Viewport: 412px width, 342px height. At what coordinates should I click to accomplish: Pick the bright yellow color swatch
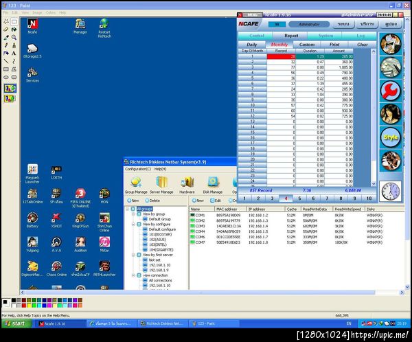(29, 306)
